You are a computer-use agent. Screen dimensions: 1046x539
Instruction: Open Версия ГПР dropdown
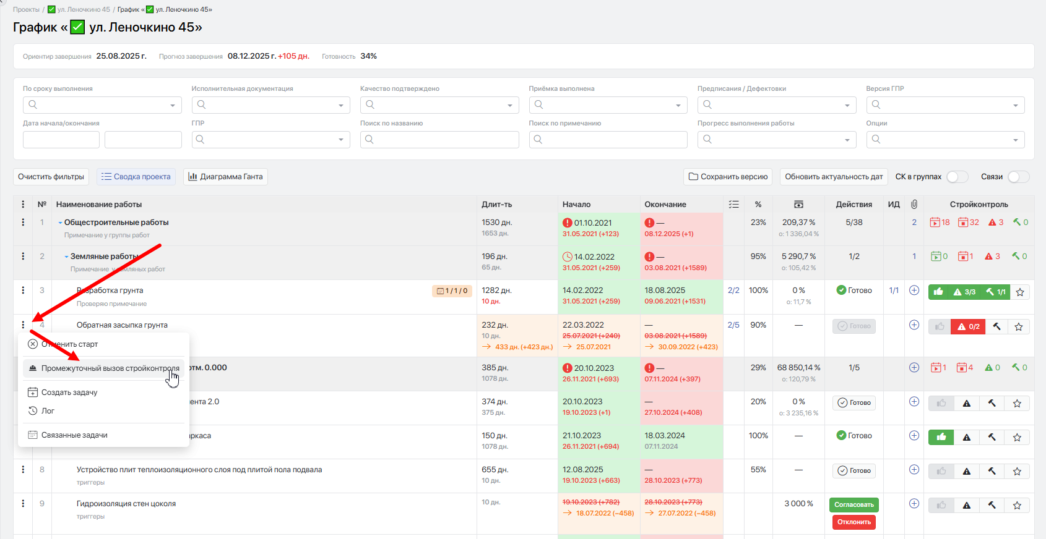(945, 105)
